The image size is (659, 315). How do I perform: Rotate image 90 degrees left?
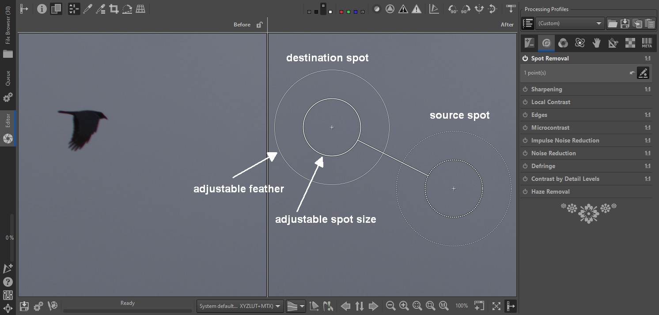click(x=453, y=9)
